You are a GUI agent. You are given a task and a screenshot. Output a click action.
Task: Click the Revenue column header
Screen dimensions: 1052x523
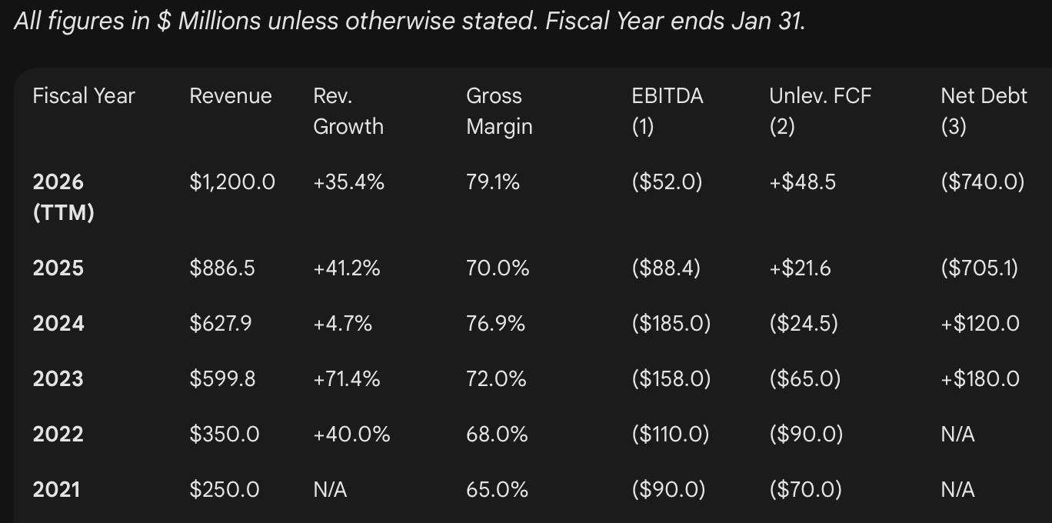click(x=231, y=96)
